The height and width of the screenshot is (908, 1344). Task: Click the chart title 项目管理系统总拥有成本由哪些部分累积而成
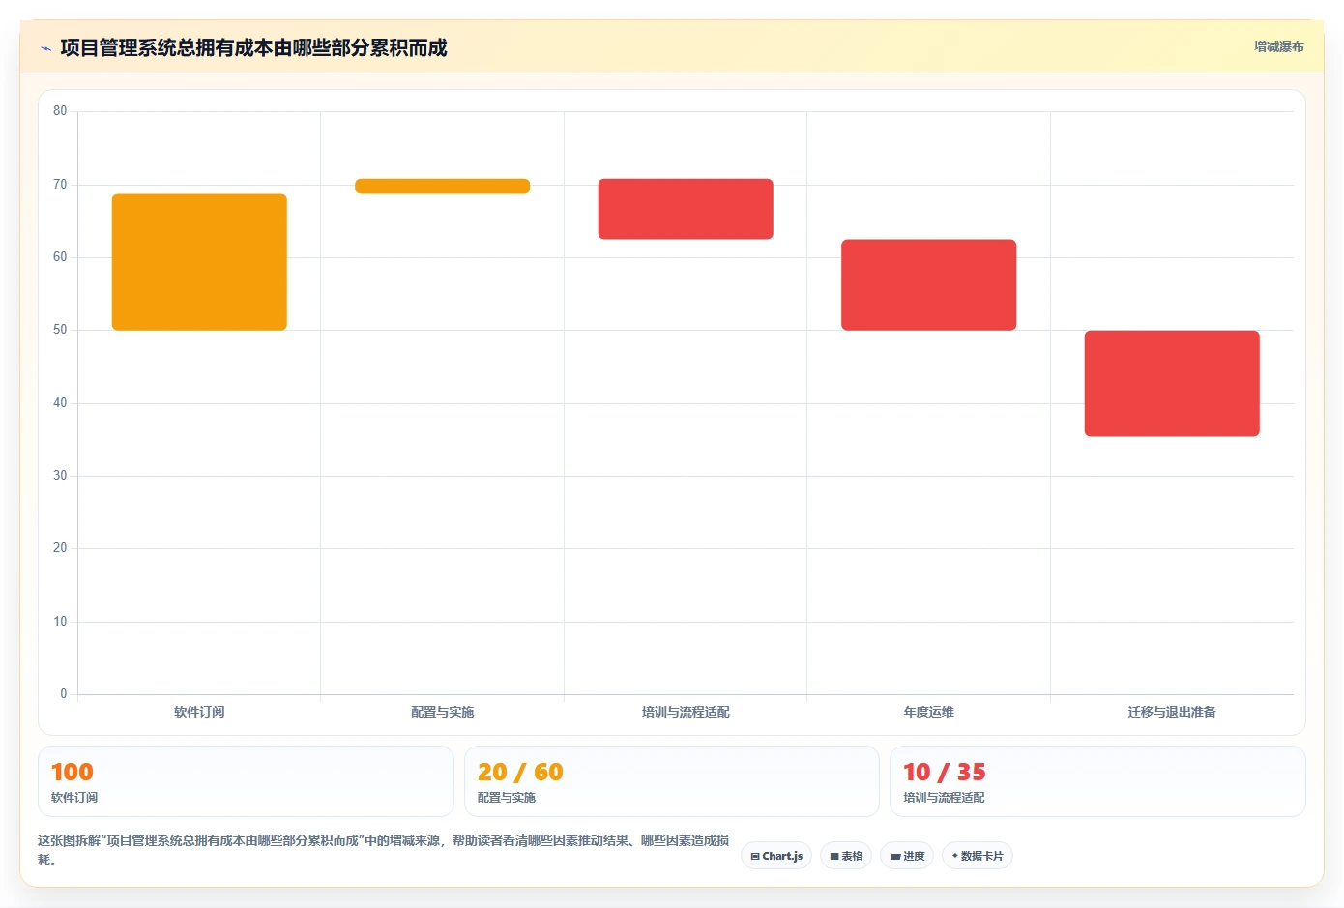click(x=253, y=47)
